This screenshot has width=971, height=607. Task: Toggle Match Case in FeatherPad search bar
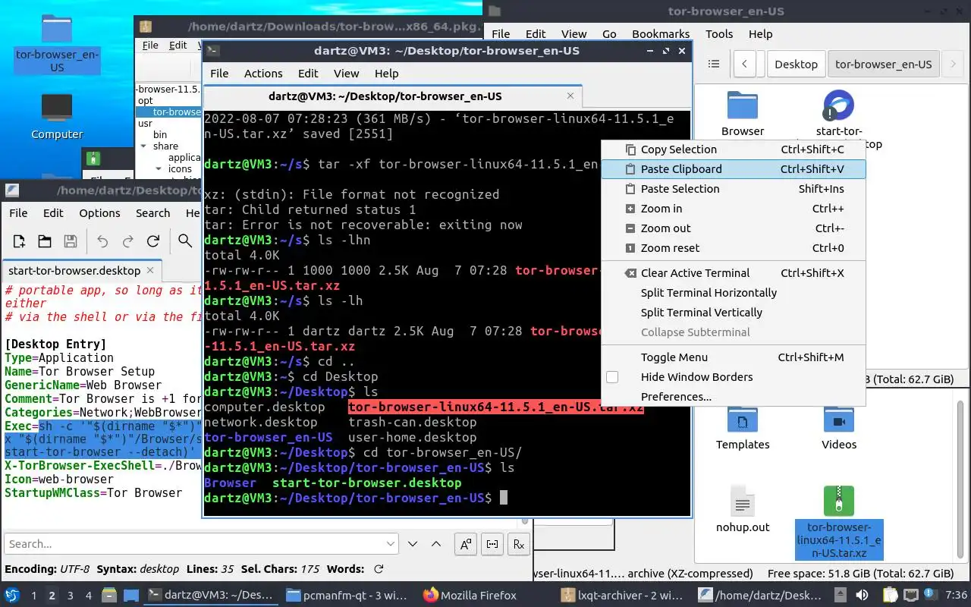click(465, 544)
